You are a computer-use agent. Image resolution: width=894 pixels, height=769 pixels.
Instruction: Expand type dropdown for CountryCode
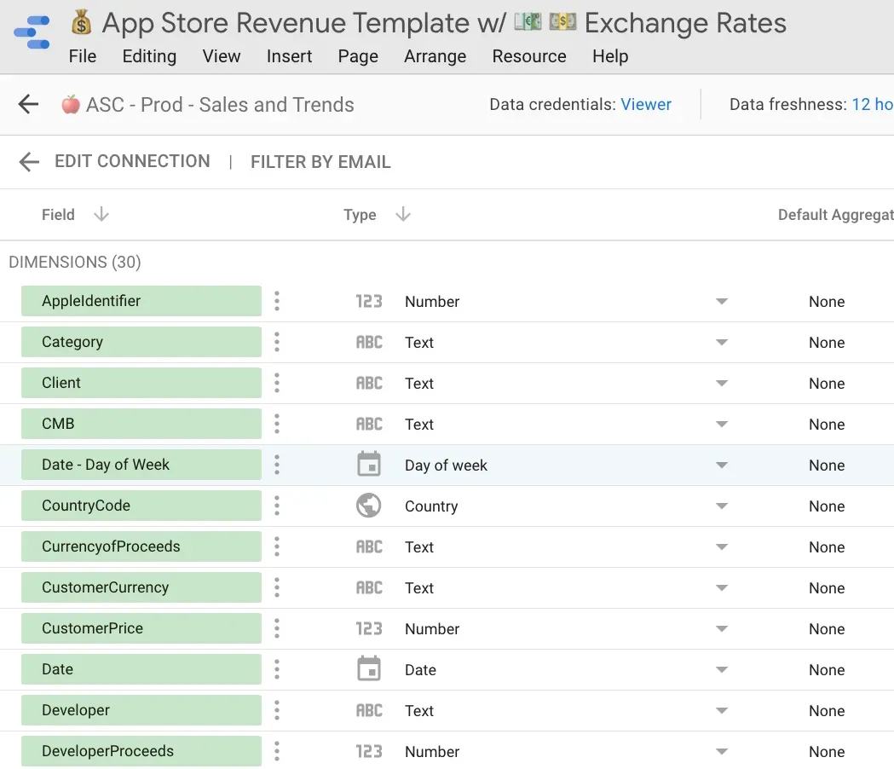tap(722, 506)
